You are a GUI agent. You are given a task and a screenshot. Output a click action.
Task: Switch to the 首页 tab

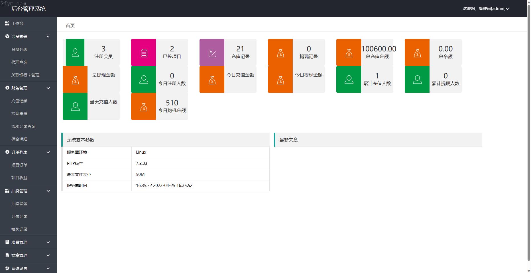(x=70, y=26)
